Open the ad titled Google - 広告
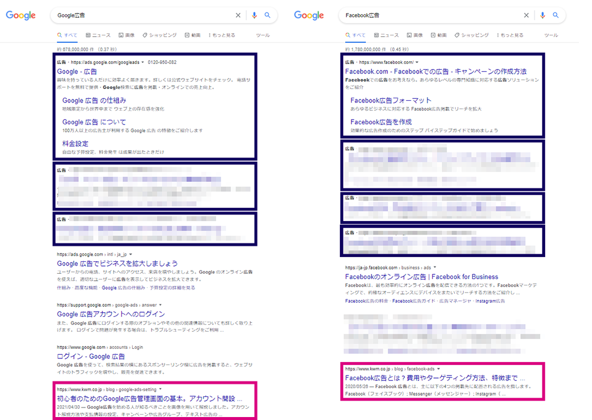The width and height of the screenshot is (592, 420). (x=77, y=72)
